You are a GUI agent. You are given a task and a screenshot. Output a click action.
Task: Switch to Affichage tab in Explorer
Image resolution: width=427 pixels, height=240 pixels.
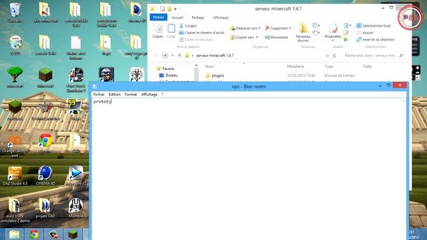click(x=221, y=17)
